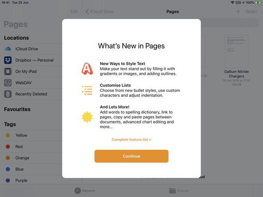
Task: Click the plus add document icon
Action: coord(238,12)
